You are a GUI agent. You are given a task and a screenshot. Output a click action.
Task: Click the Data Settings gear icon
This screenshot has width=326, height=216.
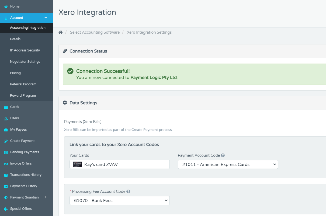click(x=65, y=103)
